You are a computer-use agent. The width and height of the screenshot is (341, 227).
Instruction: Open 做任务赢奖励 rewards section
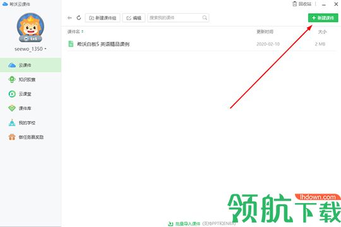(30, 137)
